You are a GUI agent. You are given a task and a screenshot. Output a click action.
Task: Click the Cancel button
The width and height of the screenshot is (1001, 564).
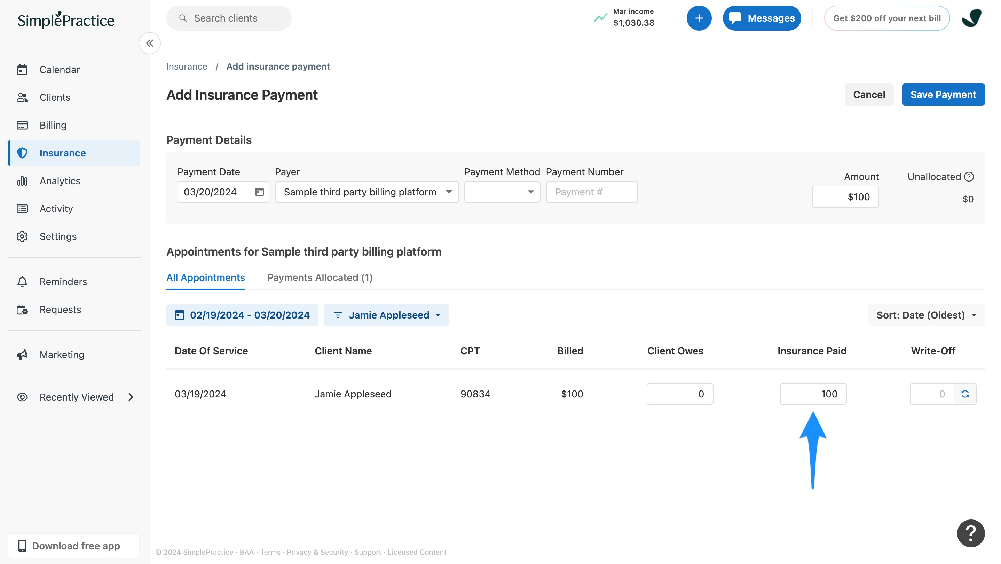[869, 94]
